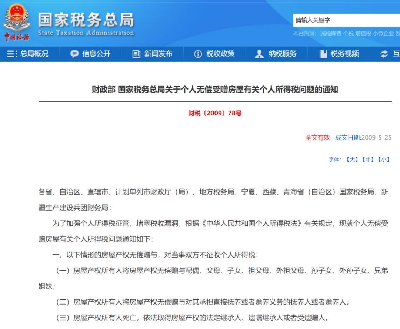
Task: Open the 新闻发布 menu
Action: 158,54
